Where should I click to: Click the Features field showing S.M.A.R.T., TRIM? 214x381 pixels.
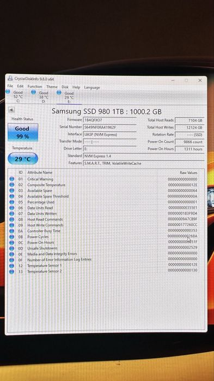pos(143,163)
